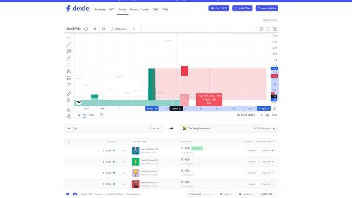Click the zoom-in magnifier tool
The image size is (352, 198).
point(69,101)
